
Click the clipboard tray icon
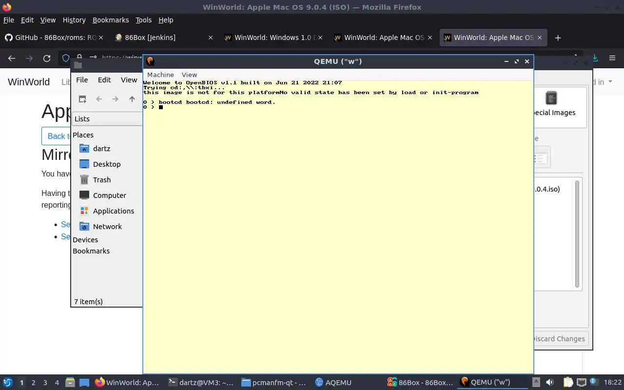tap(568, 383)
